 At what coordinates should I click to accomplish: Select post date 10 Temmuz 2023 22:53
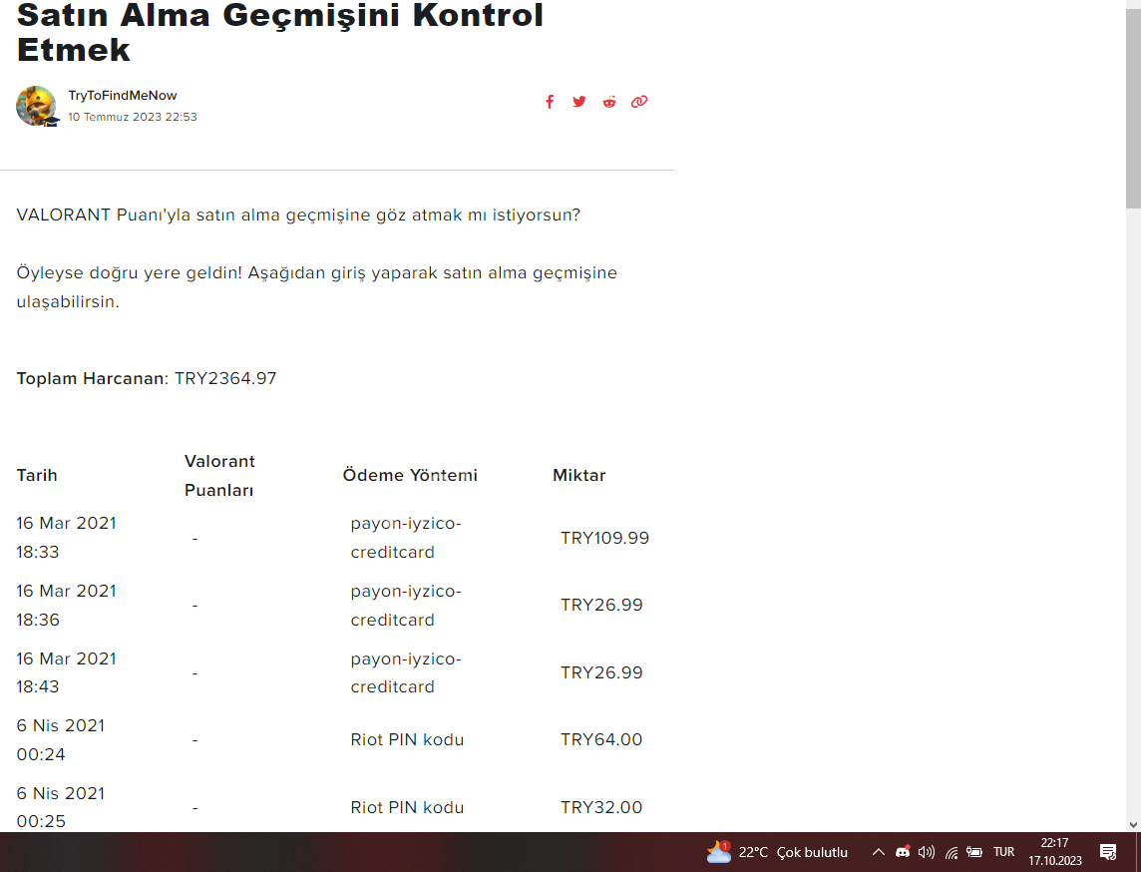(133, 117)
